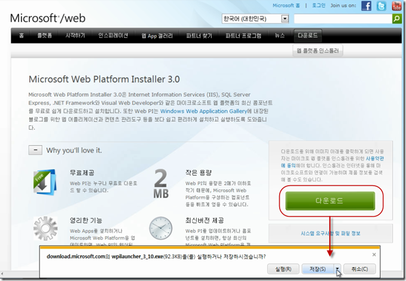Open the Microsoft 홈 link

coord(286,5)
